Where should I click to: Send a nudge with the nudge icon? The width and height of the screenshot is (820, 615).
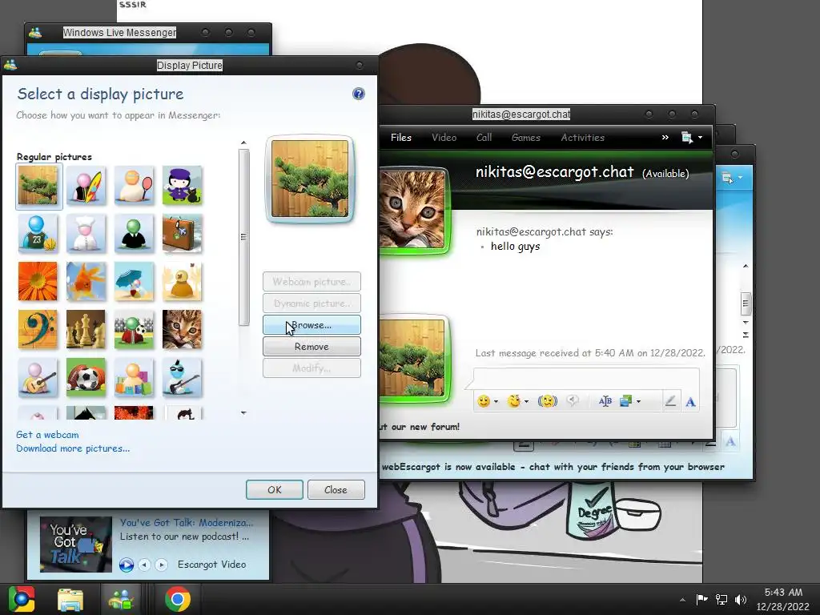(548, 401)
